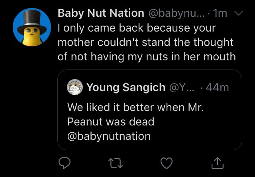Image resolution: width=255 pixels, height=177 pixels.
Task: Tap the 'mother couldn't stand' tweet line
Action: pyautogui.click(x=145, y=42)
